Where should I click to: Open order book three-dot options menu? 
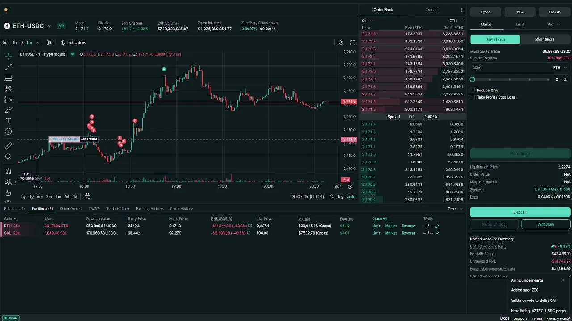(462, 10)
